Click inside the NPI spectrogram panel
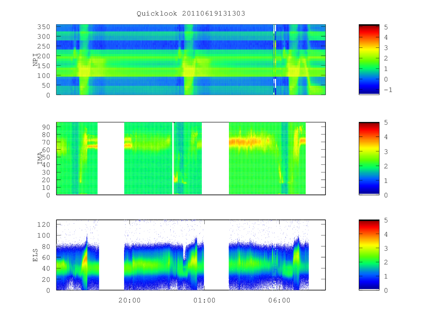 191,60
